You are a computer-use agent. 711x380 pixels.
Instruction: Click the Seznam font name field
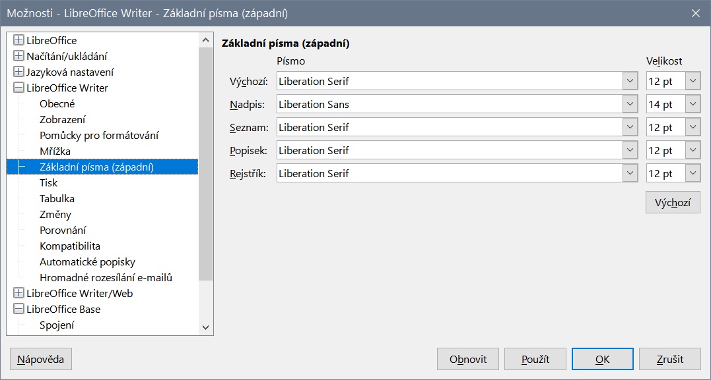point(449,128)
